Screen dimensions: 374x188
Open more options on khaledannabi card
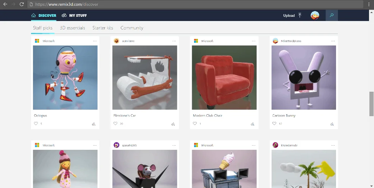coord(333,145)
